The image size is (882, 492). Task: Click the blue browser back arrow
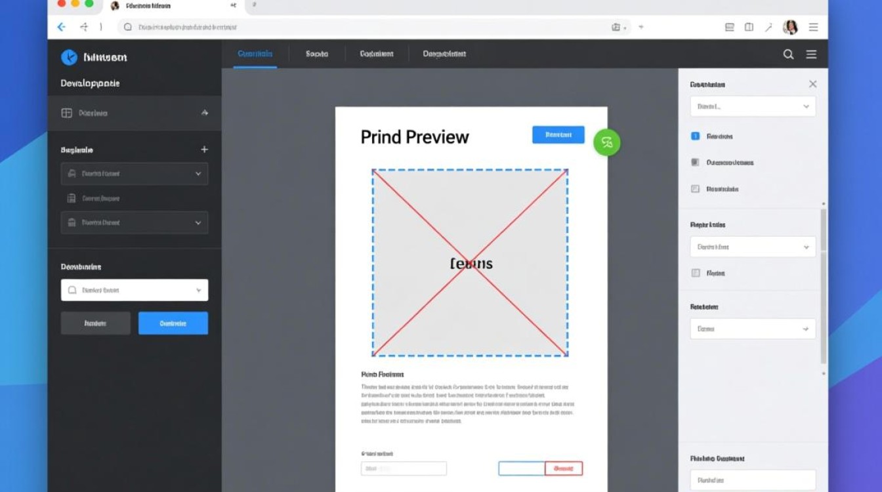click(x=61, y=27)
